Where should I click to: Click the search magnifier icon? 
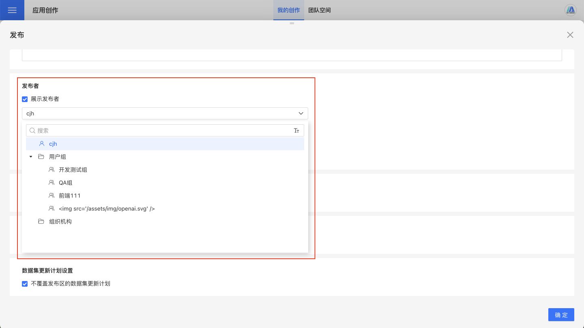click(x=32, y=130)
